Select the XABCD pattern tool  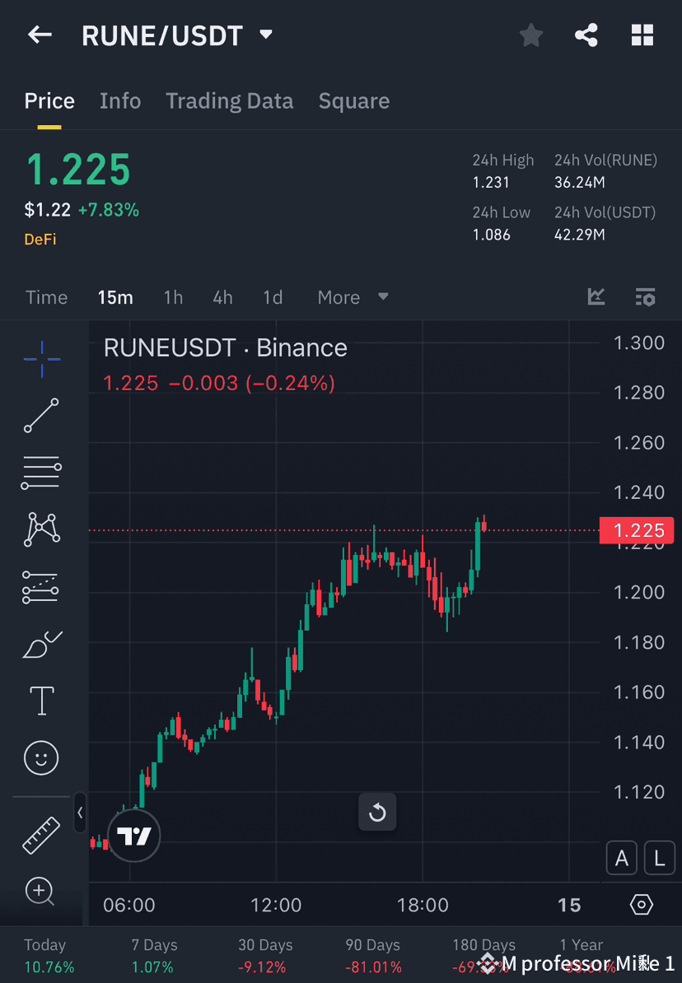tap(41, 529)
